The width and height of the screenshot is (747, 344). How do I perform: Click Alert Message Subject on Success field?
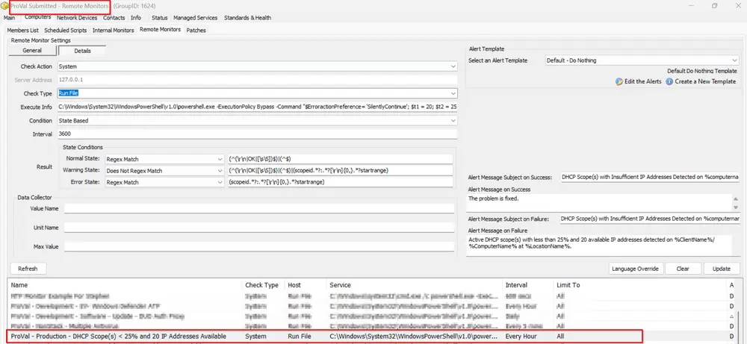[651, 177]
